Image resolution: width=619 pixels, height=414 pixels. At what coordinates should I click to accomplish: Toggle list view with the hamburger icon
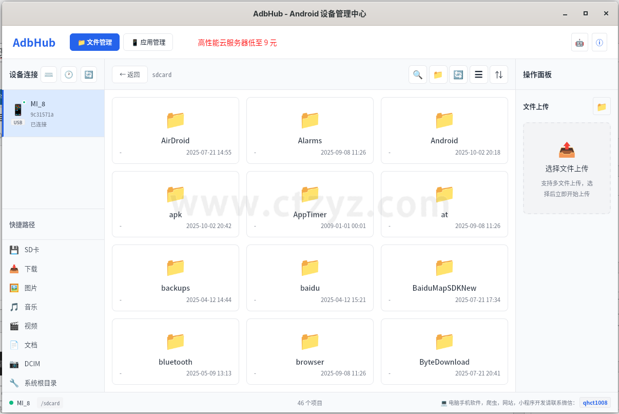point(478,74)
